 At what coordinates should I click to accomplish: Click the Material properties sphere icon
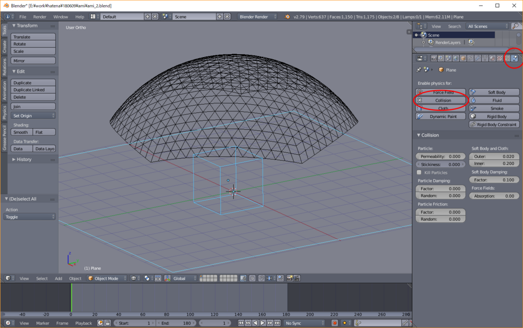[x=492, y=58]
